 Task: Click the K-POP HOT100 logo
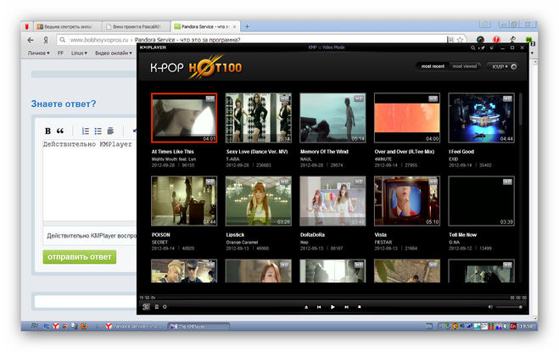[x=196, y=67]
